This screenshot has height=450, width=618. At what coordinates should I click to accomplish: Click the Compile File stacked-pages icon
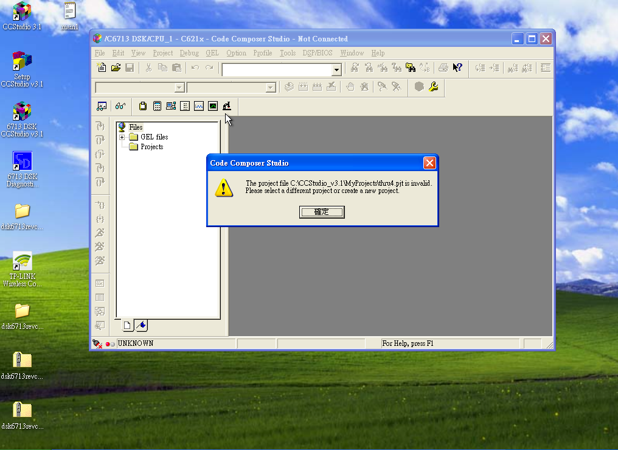click(289, 86)
